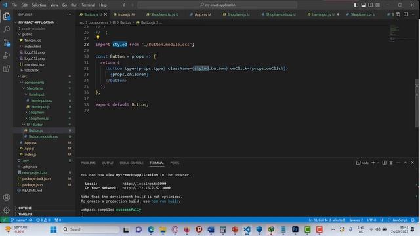420x236 pixels.
Task: Click Spaces: 2 indentation setting
Action: (356, 220)
